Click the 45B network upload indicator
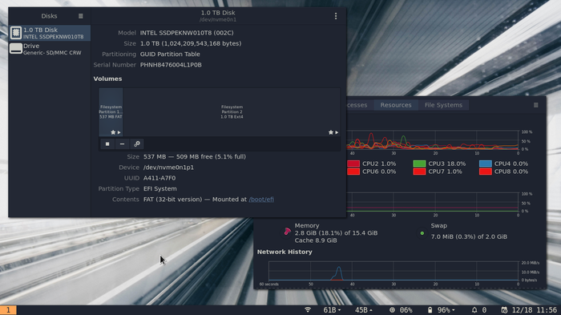Screen dimensions: 561x315 tap(364, 310)
